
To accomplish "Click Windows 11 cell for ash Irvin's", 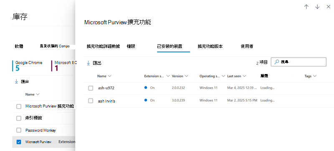I will (208, 100).
